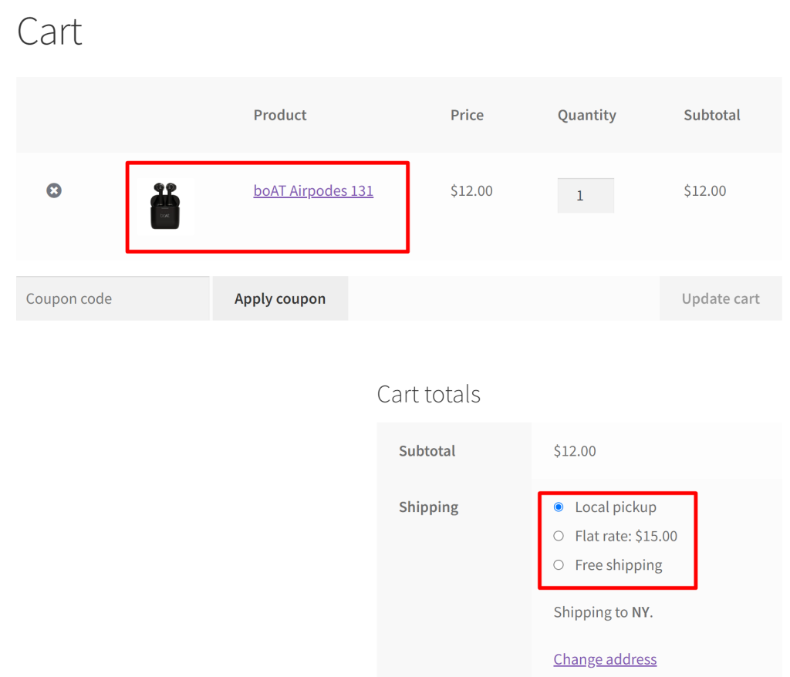The image size is (790, 677).
Task: Click the Product column header
Action: 280,115
